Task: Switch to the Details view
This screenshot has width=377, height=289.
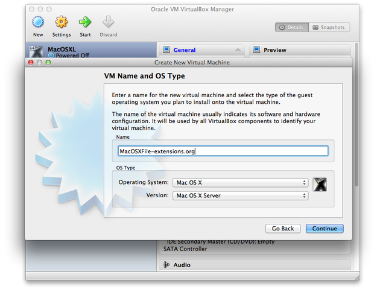Action: pyautogui.click(x=291, y=27)
